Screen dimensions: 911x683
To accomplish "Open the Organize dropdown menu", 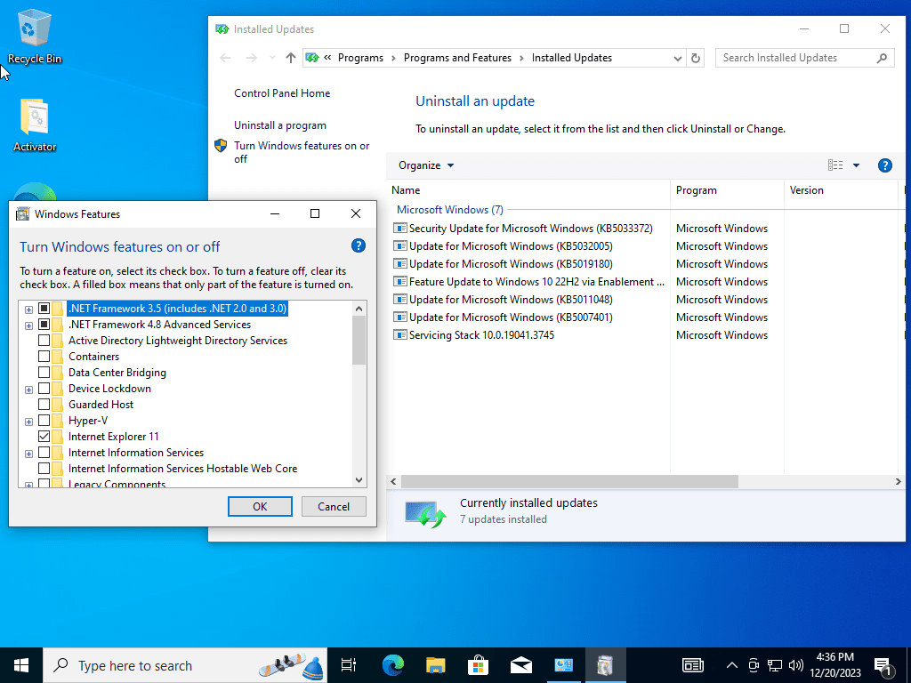I will point(426,165).
